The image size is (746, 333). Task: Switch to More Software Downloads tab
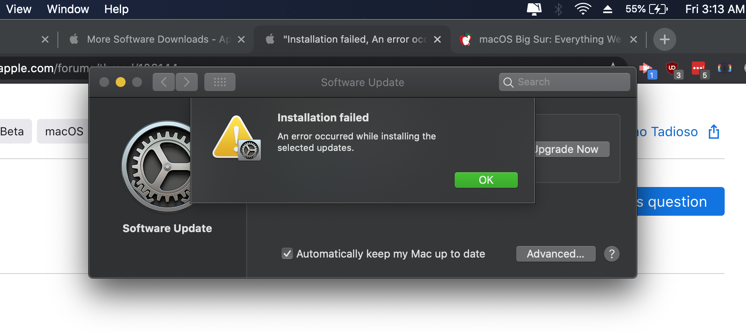click(x=152, y=39)
